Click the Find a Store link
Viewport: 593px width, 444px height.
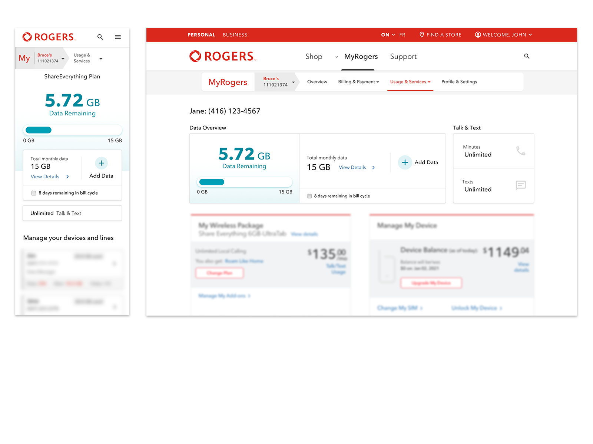coord(444,35)
